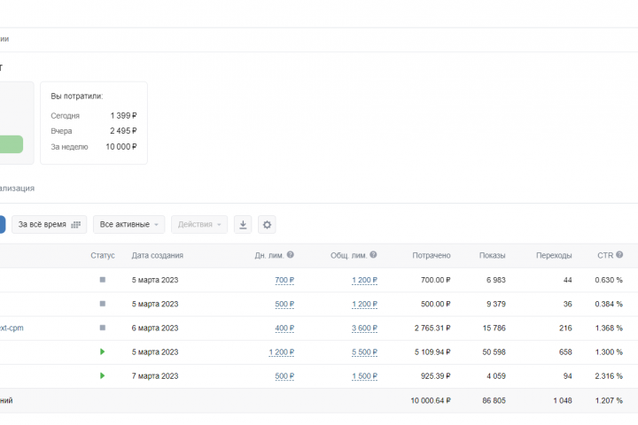Click help icon next to Общ. лим.
Viewport: 638px width, 425px height.
click(373, 255)
